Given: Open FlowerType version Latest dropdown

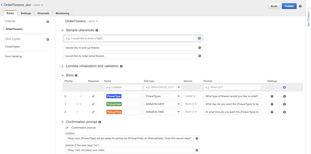Looking at the screenshot, I should coord(191,96).
